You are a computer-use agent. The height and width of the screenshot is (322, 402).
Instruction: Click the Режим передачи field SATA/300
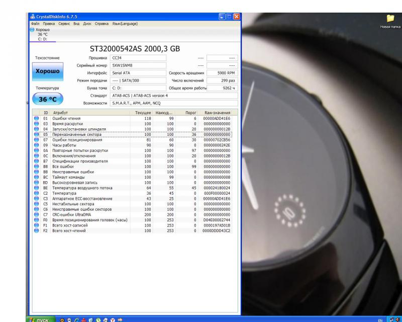pos(138,80)
